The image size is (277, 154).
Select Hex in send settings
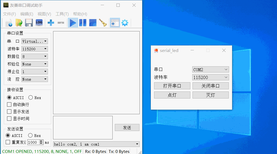(x=34, y=135)
